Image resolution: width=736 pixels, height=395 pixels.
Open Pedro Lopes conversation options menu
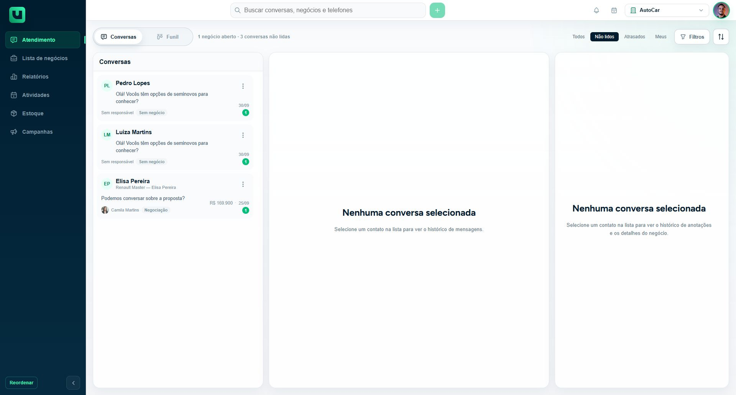[243, 86]
